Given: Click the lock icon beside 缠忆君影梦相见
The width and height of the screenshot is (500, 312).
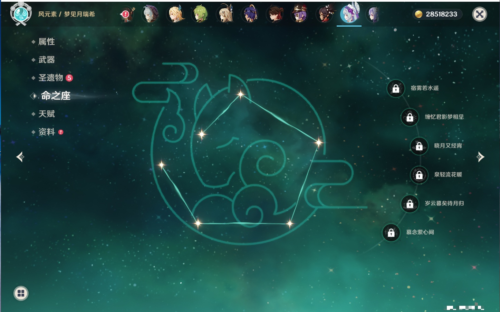Looking at the screenshot, I should (410, 117).
